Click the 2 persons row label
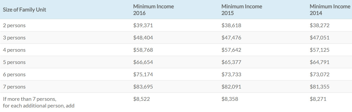The height and width of the screenshot is (112, 352). pos(14,26)
